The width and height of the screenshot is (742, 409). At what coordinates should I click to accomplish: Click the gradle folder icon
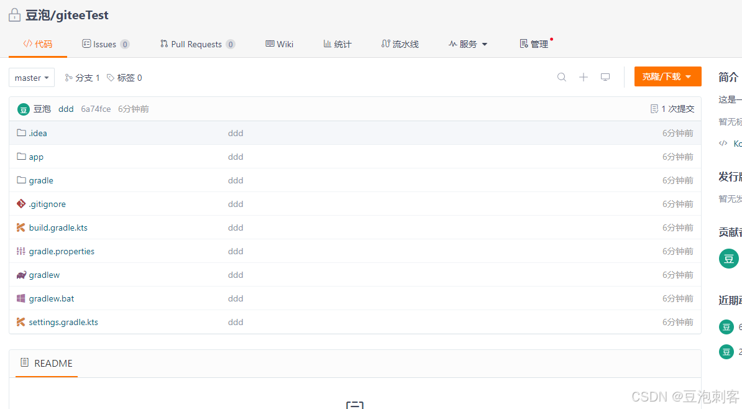pyautogui.click(x=21, y=180)
